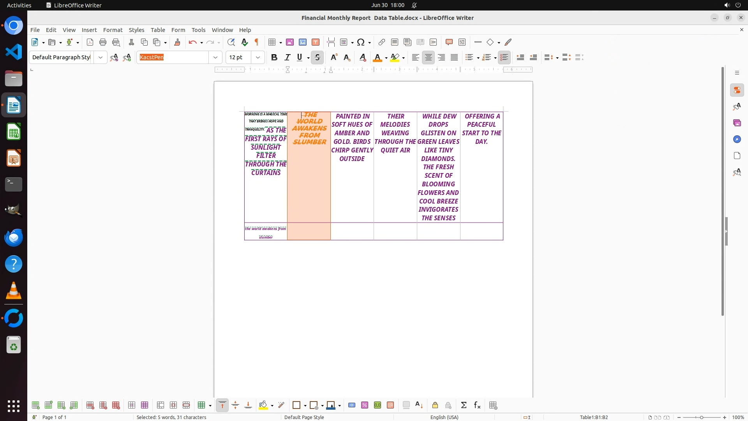Image resolution: width=748 pixels, height=421 pixels.
Task: Click the Protect Cells lock icon
Action: point(435,405)
